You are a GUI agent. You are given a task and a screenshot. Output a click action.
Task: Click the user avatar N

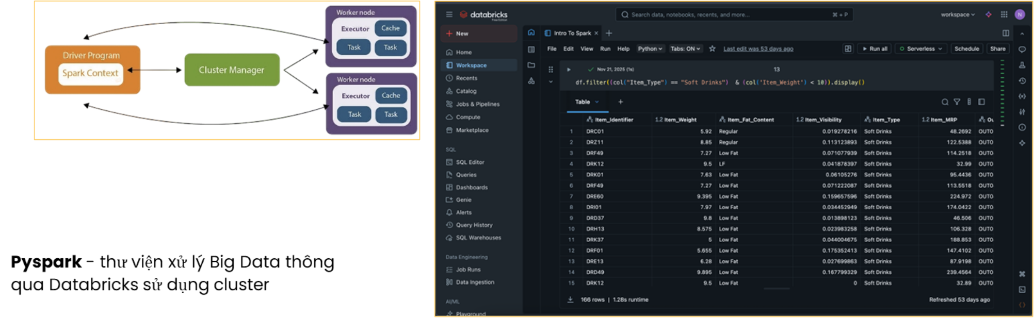(1020, 14)
